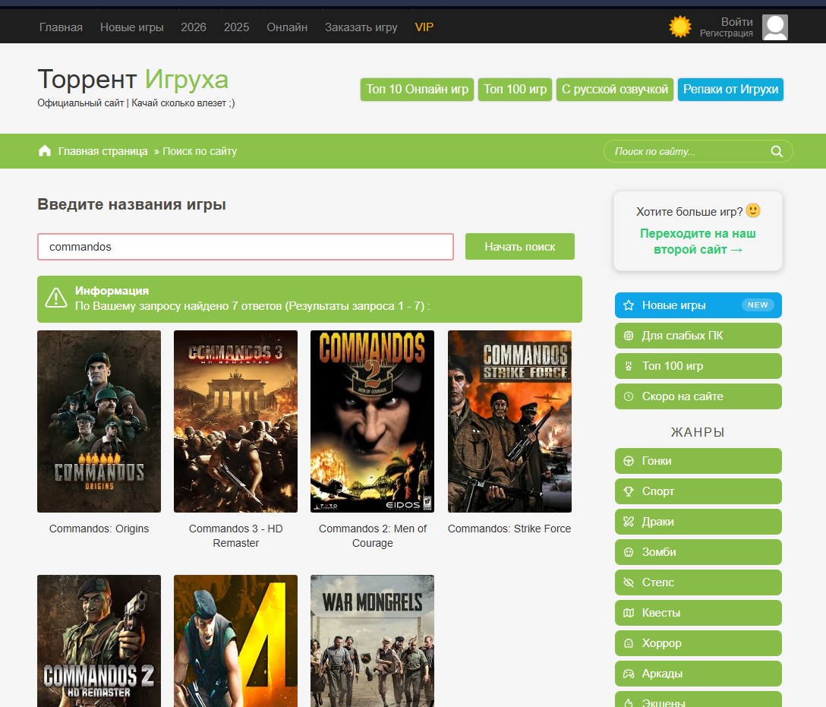Viewport: 826px width, 707px height.
Task: Click the NEW badge on Новые игры
Action: coord(758,305)
